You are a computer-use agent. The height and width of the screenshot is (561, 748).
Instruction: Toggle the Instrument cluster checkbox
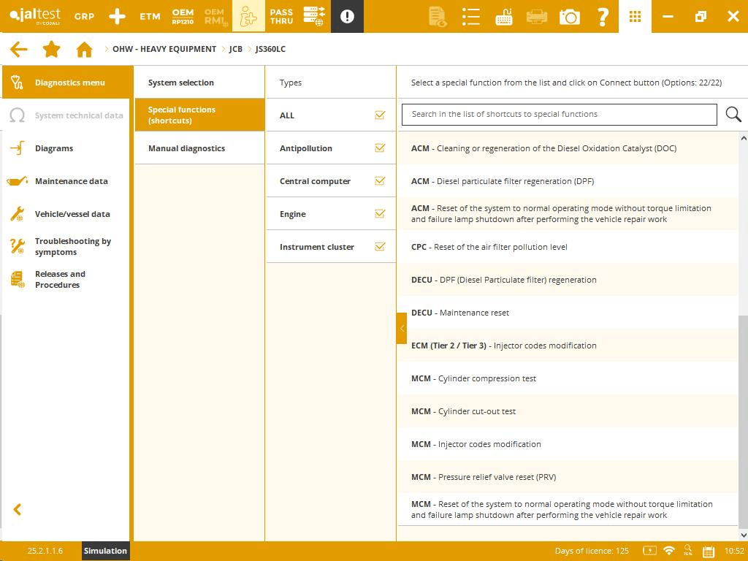[380, 247]
